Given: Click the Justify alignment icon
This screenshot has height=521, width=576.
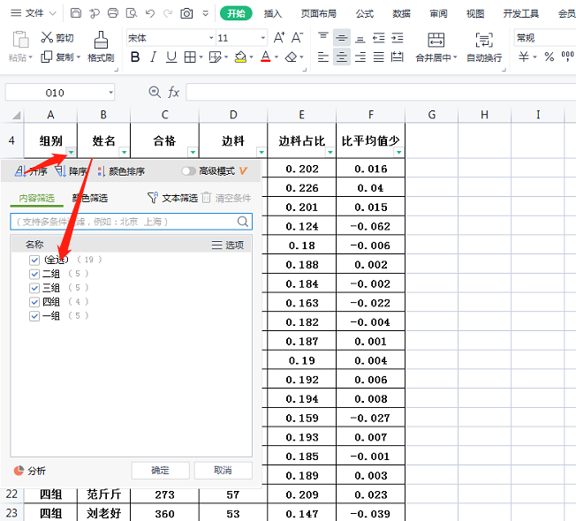Looking at the screenshot, I should 379,57.
